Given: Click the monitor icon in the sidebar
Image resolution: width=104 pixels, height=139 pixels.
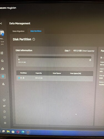Looking at the screenshot, I should (4, 100).
